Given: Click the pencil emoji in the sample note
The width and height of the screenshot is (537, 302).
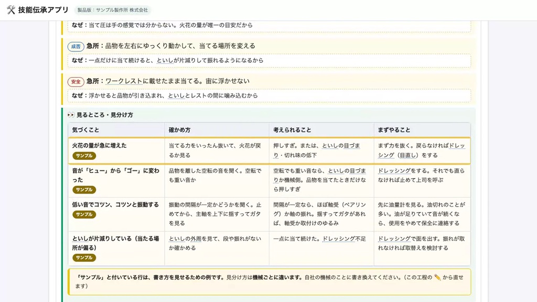Looking at the screenshot, I should (437, 277).
